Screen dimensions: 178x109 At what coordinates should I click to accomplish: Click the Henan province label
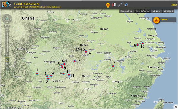coord(104,29)
